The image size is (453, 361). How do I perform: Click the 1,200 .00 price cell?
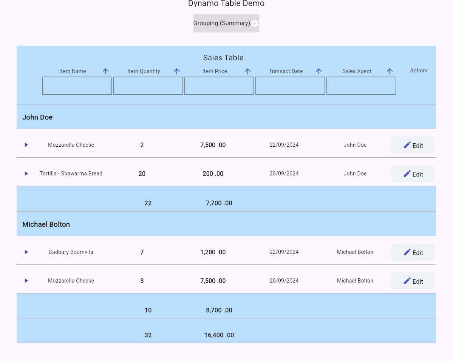pyautogui.click(x=213, y=252)
